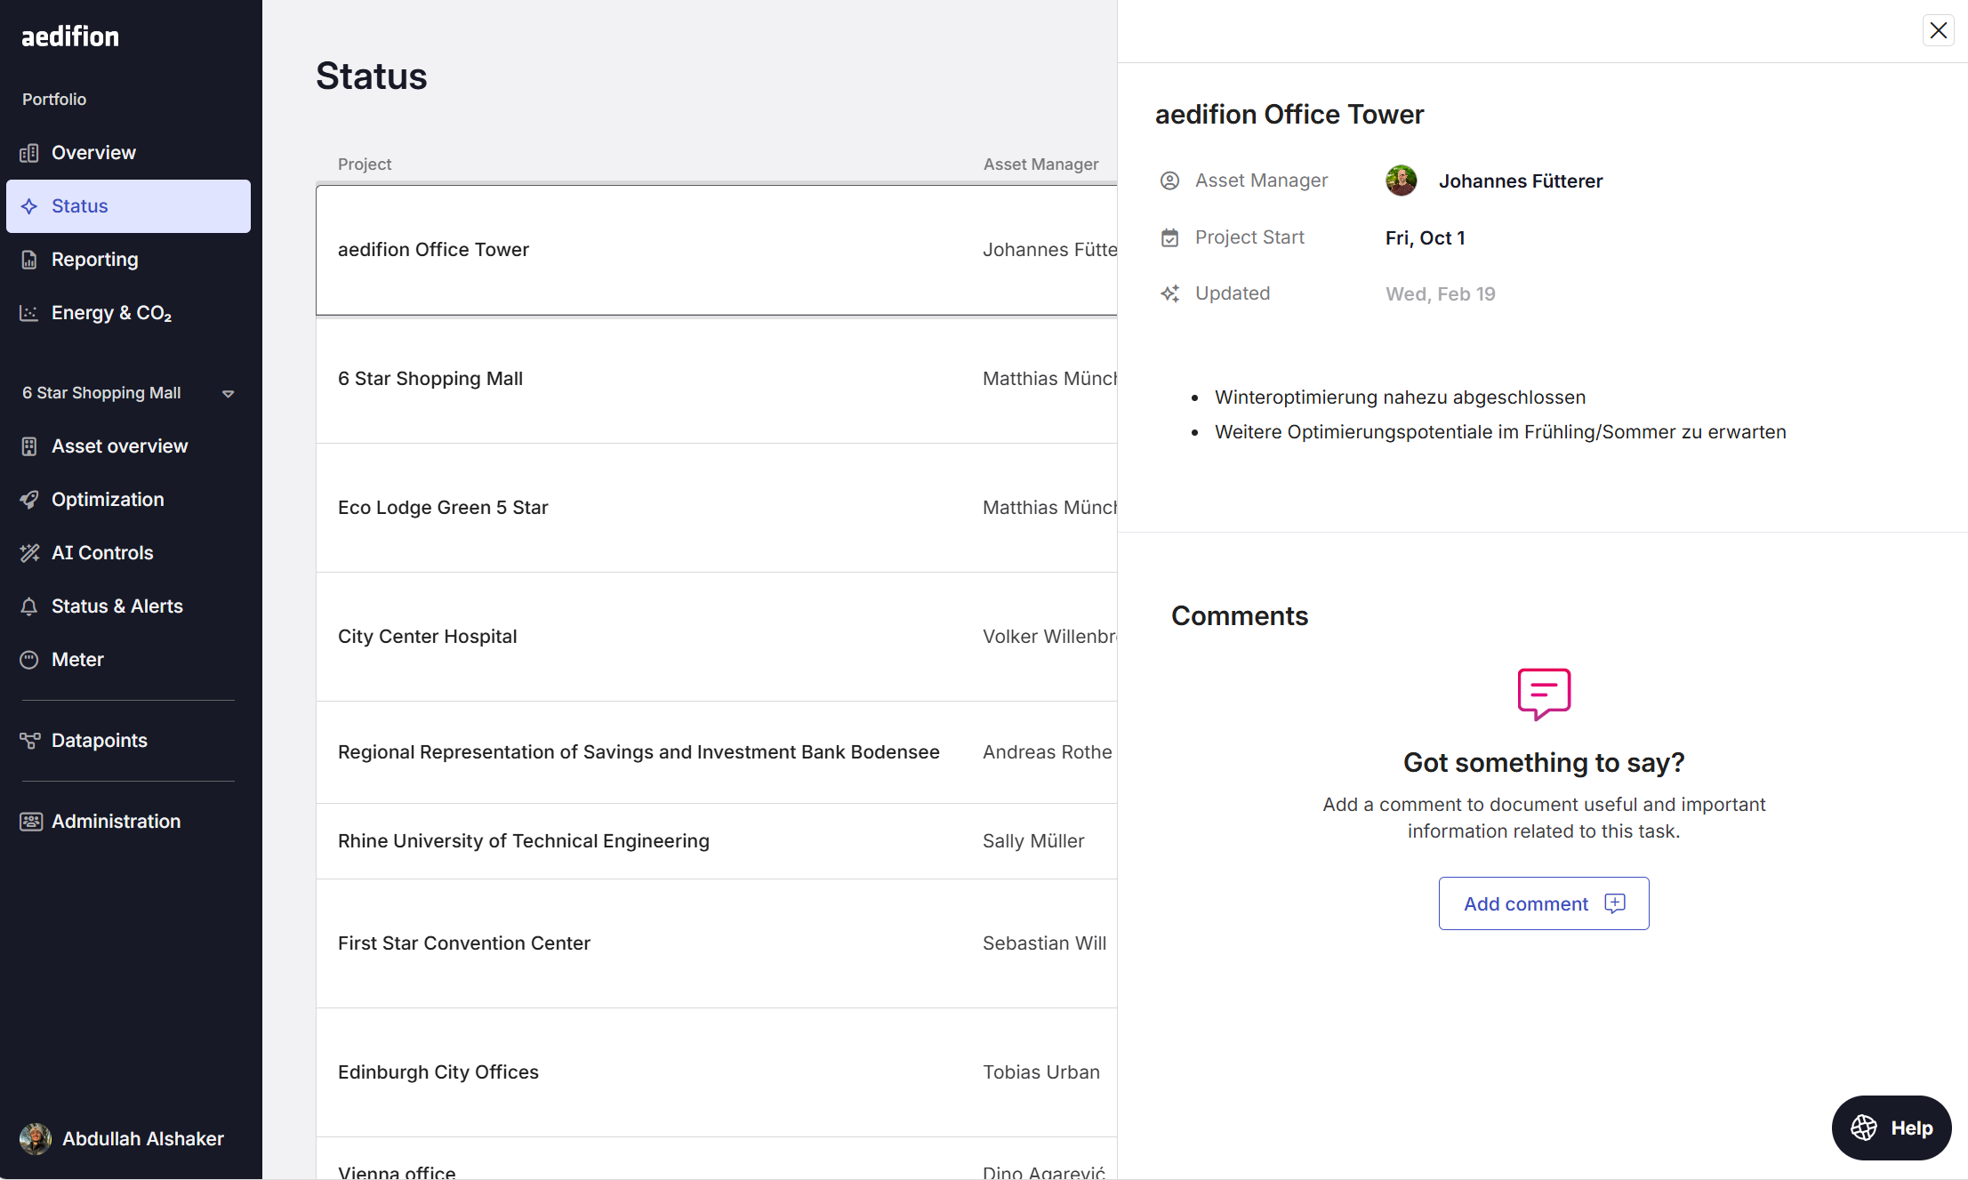Click the Optimization rocket icon
Screen dimensions: 1968x1180
tap(29, 500)
